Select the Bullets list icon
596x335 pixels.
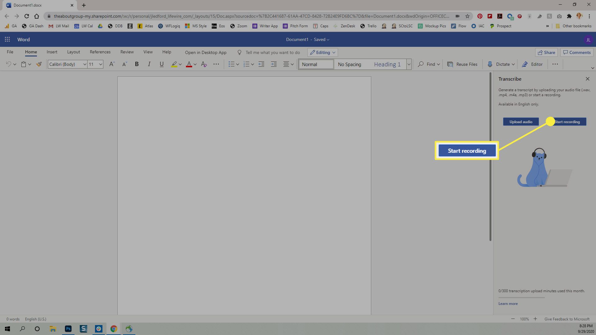pos(230,64)
